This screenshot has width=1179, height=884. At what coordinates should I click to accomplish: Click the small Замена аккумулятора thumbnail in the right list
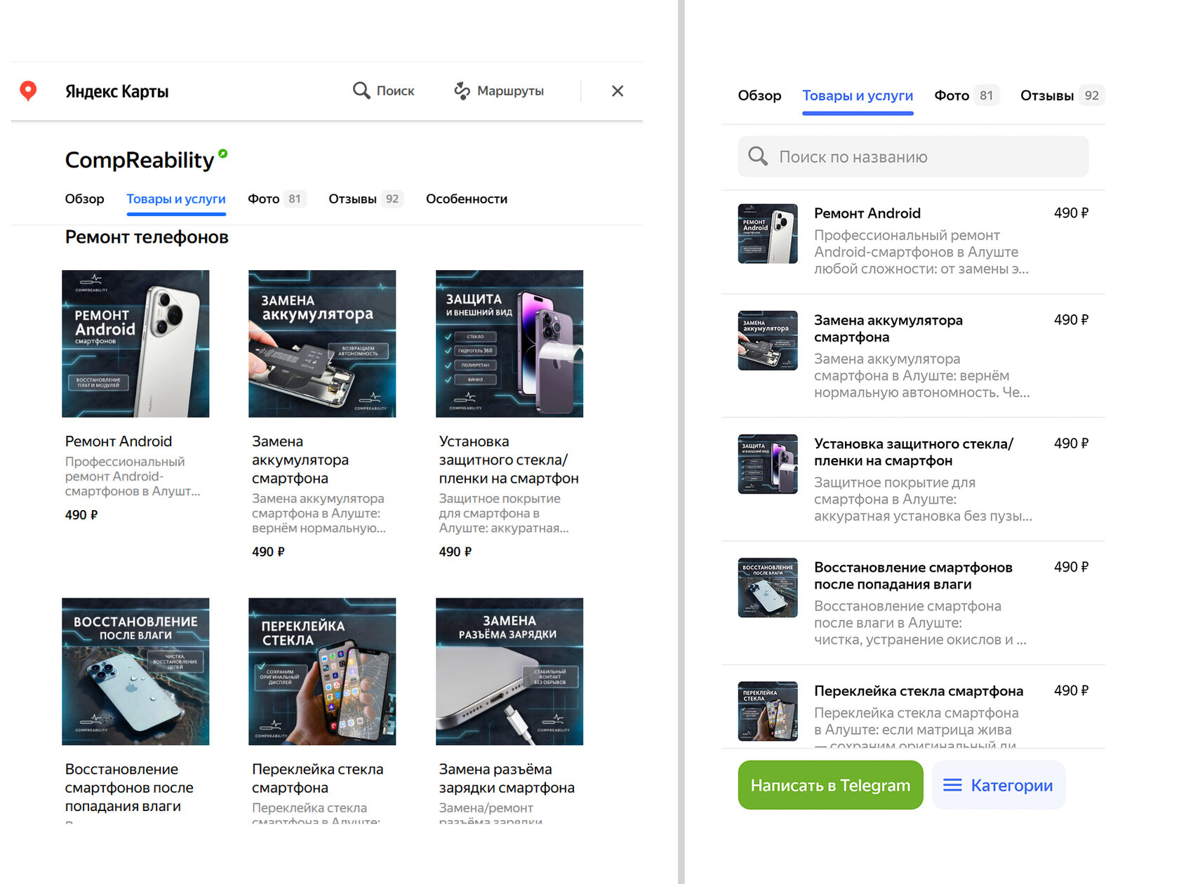tap(768, 340)
